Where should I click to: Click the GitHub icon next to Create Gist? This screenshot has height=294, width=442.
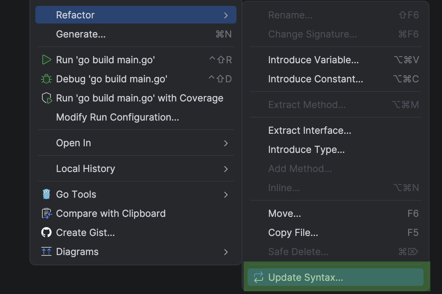pyautogui.click(x=46, y=232)
